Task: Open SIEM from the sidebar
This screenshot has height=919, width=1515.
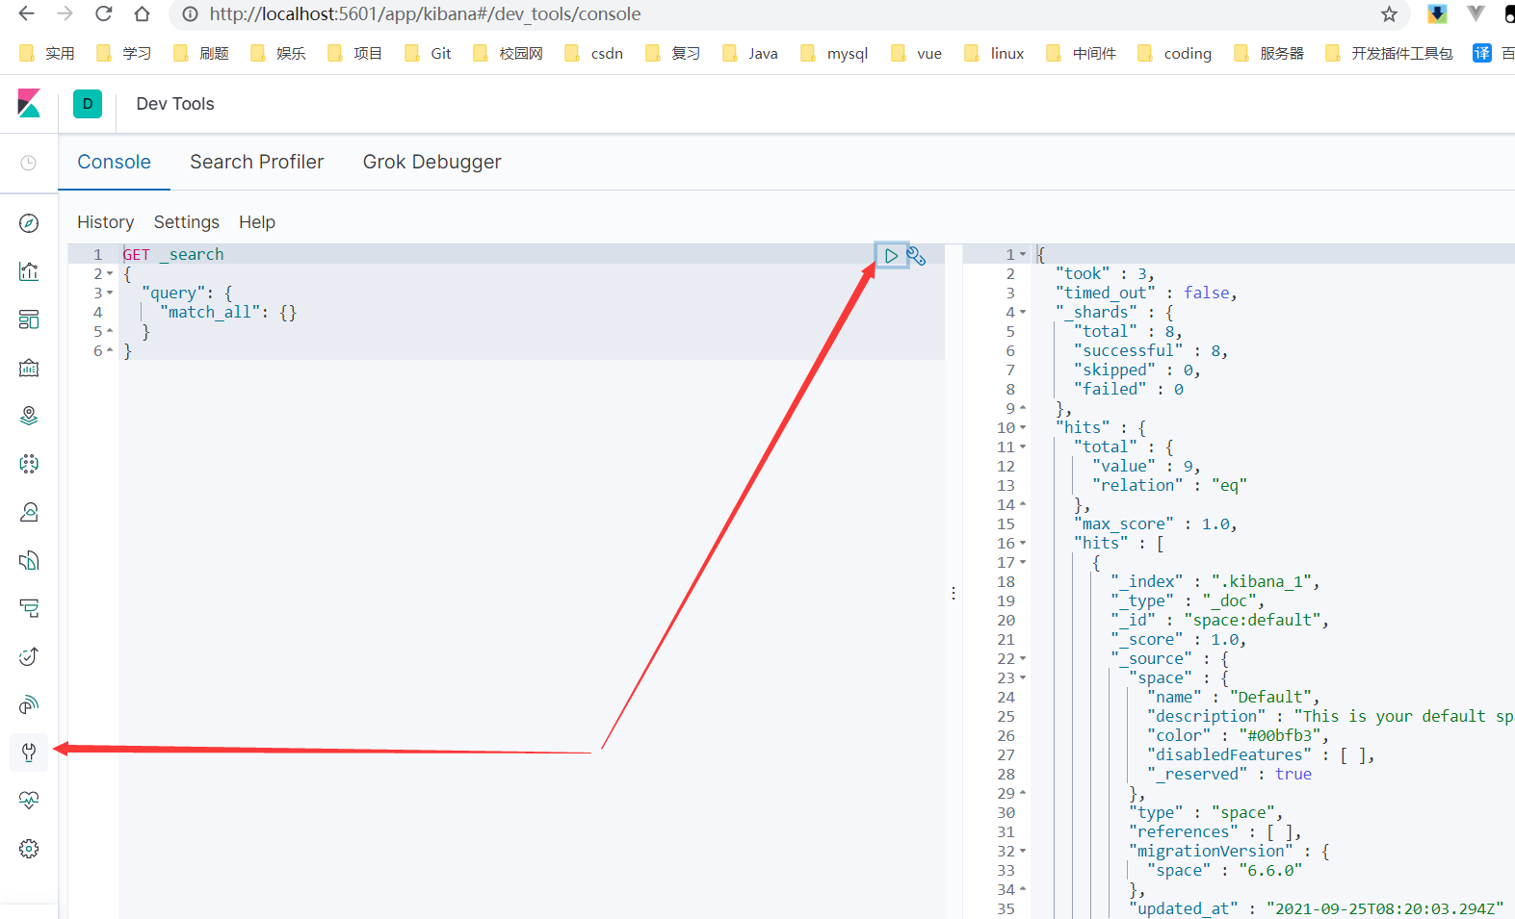Action: tap(29, 704)
